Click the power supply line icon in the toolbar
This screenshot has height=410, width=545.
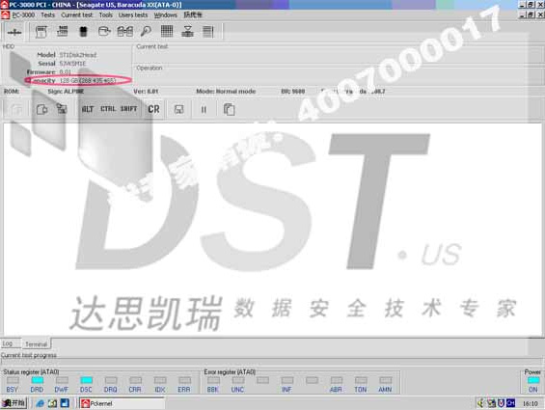pyautogui.click(x=14, y=33)
